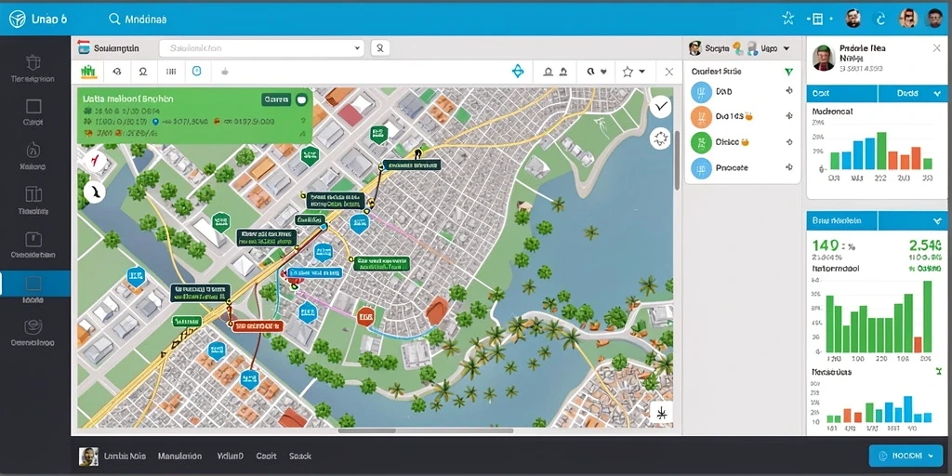This screenshot has width=952, height=476.
Task: Click the magnifier icon in the blue header
Action: (x=114, y=19)
